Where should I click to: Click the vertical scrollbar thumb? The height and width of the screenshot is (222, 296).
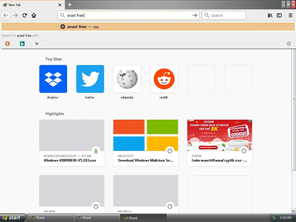(293, 110)
